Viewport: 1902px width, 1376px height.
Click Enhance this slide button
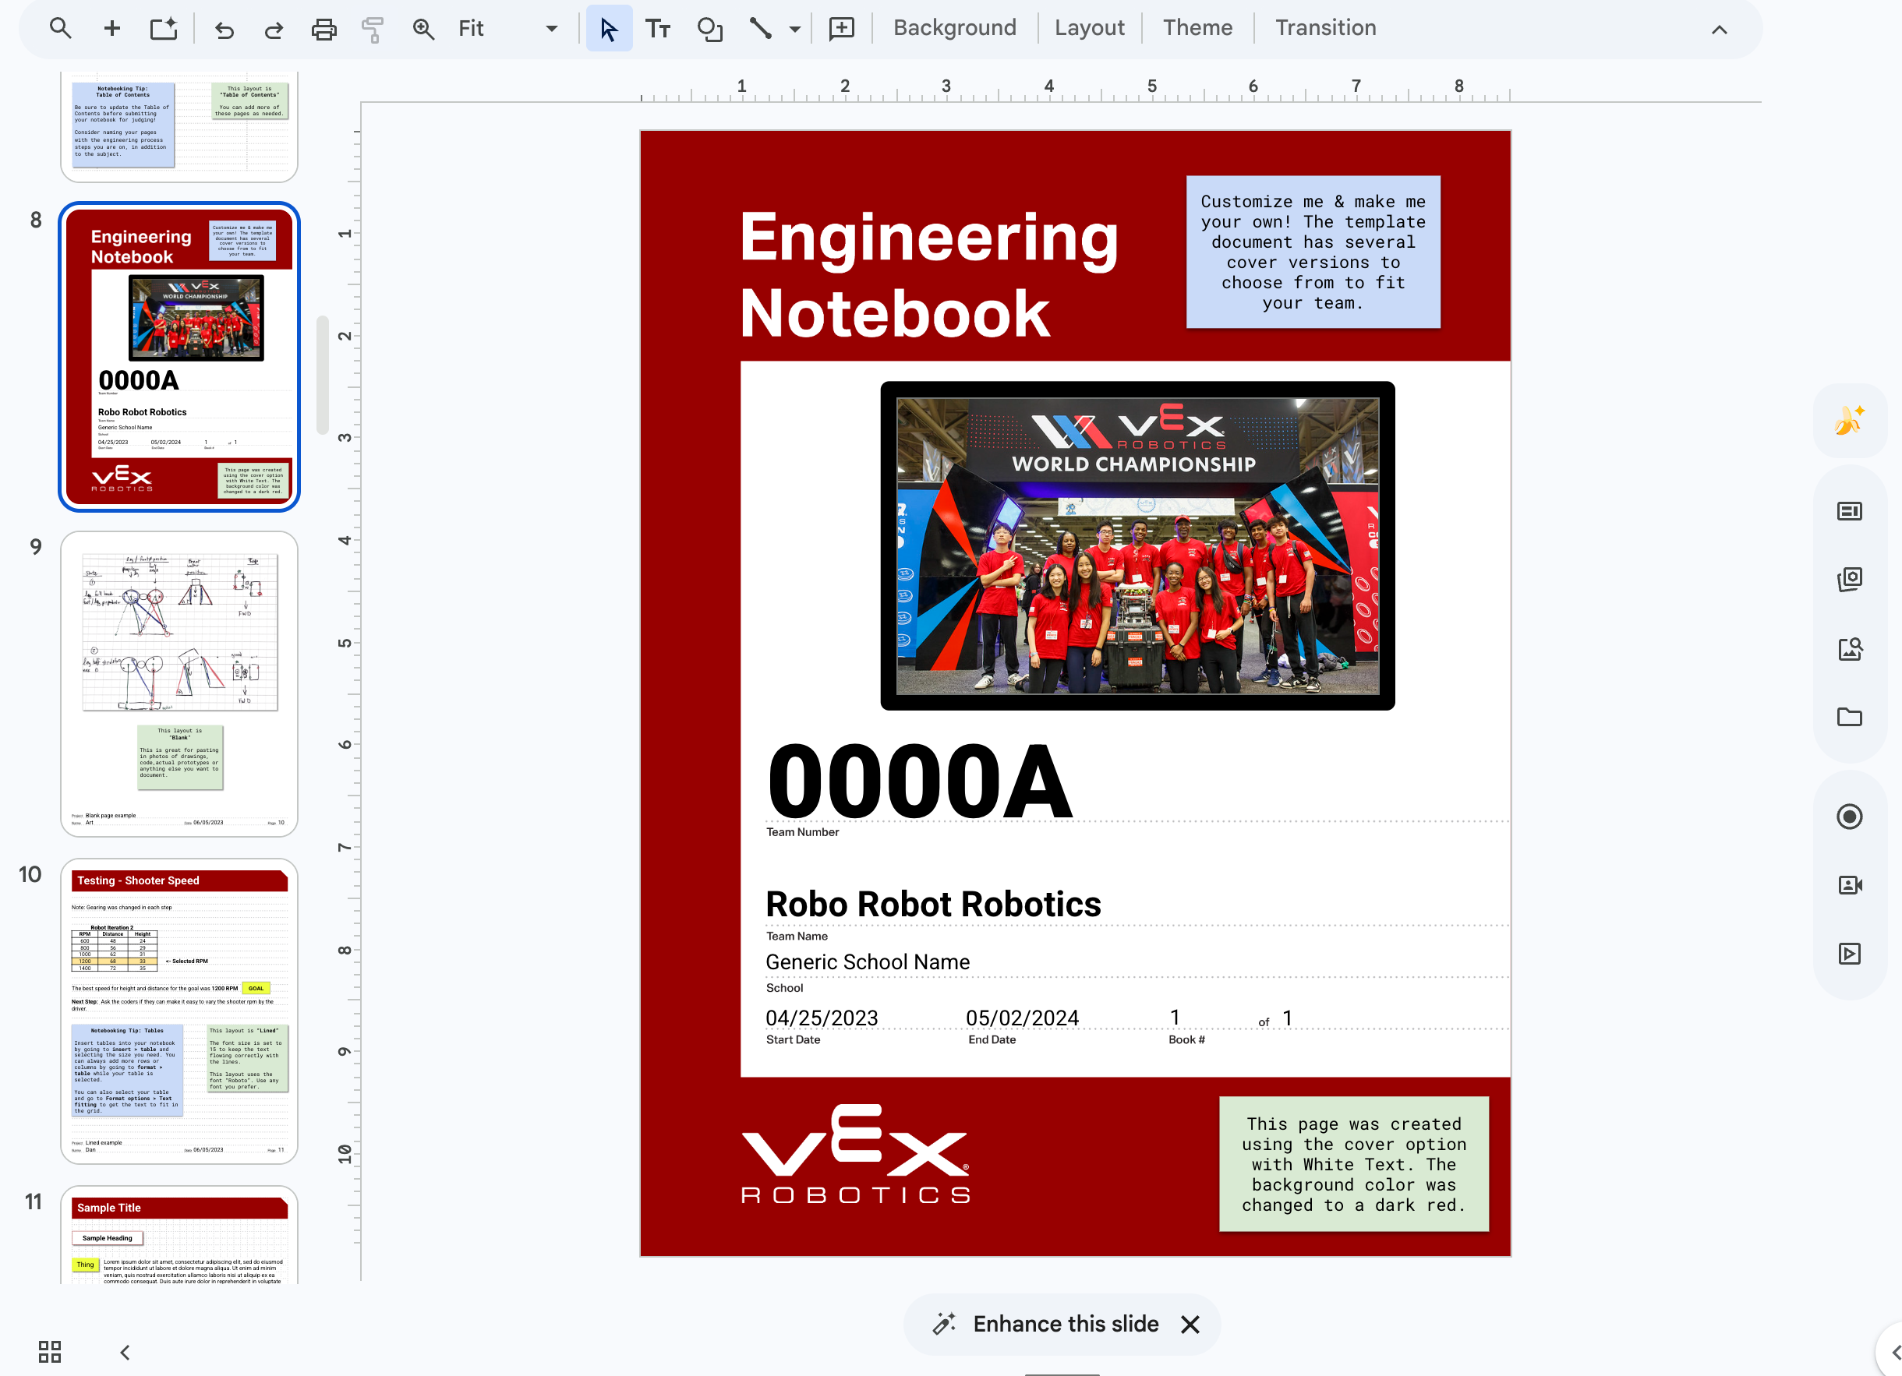coord(1046,1324)
